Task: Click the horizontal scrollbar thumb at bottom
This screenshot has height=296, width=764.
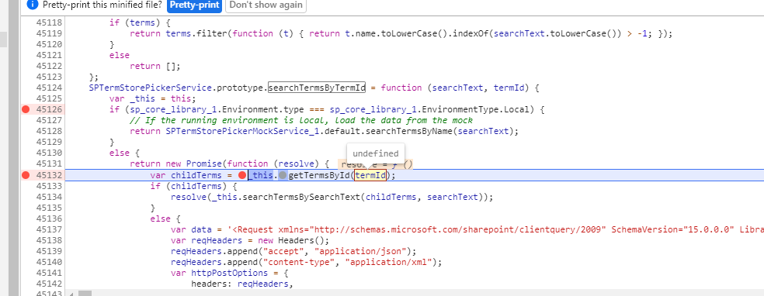Action: point(85,293)
